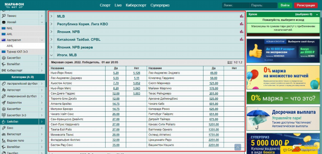Viewport: 322px width, 154px height.
Task: Open the Досрочная выплата banner
Action: click(283, 118)
